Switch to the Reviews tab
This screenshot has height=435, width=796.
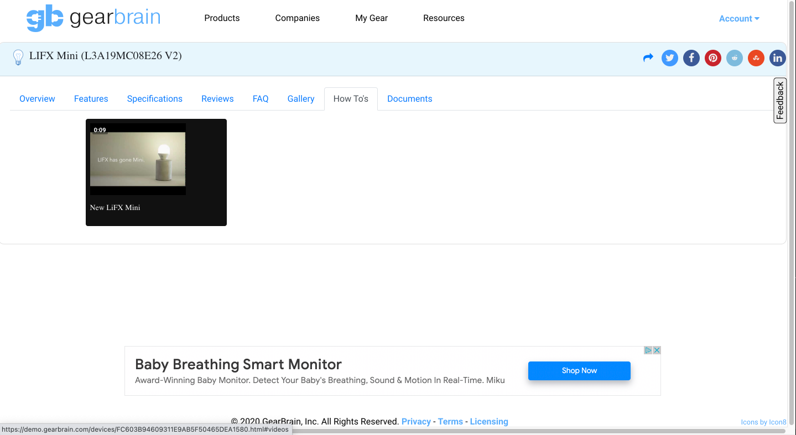[x=217, y=99]
